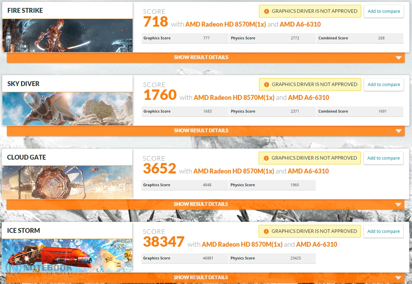Click warning icon in Sky Diver driver notice

[266, 85]
